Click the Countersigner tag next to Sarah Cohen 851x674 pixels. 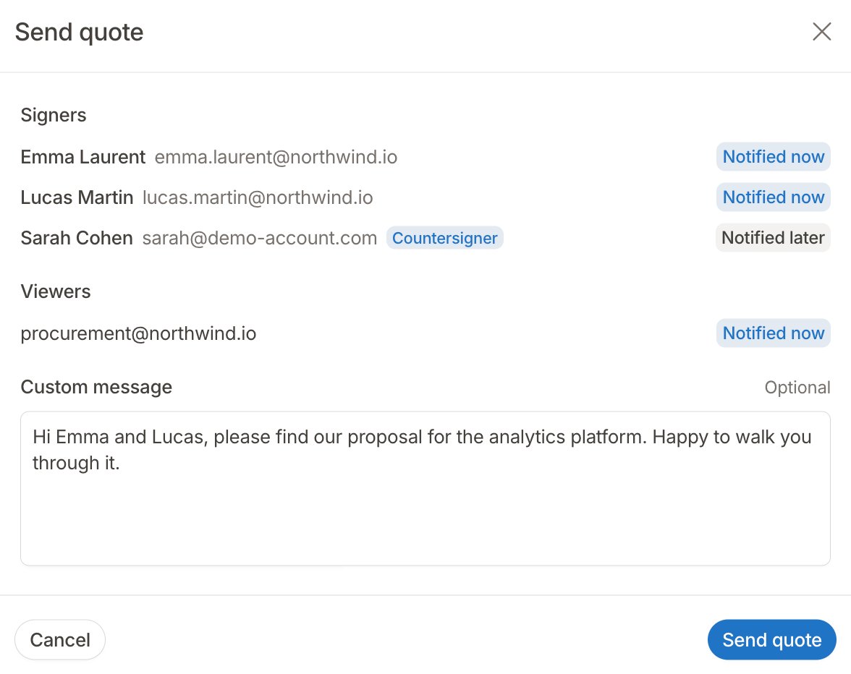point(444,238)
